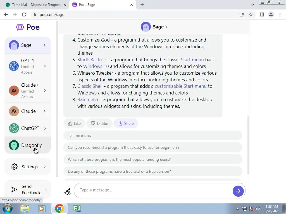Expand the Send Feedback chevron
This screenshot has height=214, width=286.
(x=46, y=189)
